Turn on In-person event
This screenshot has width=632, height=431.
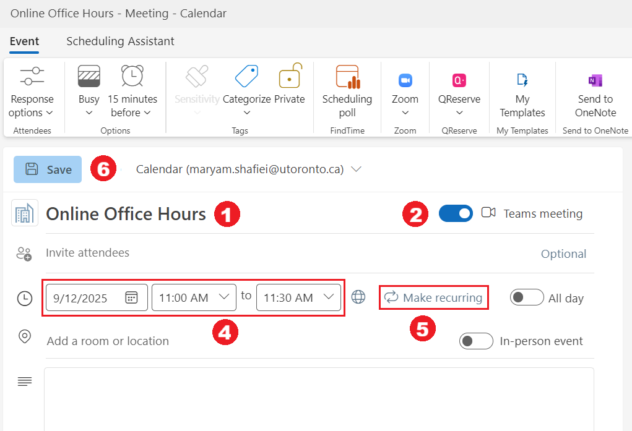(476, 341)
